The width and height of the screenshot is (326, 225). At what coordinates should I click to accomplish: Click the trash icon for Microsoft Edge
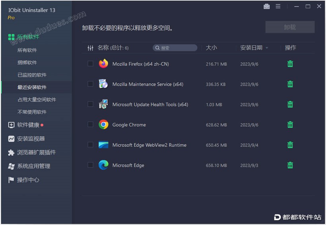pyautogui.click(x=290, y=165)
